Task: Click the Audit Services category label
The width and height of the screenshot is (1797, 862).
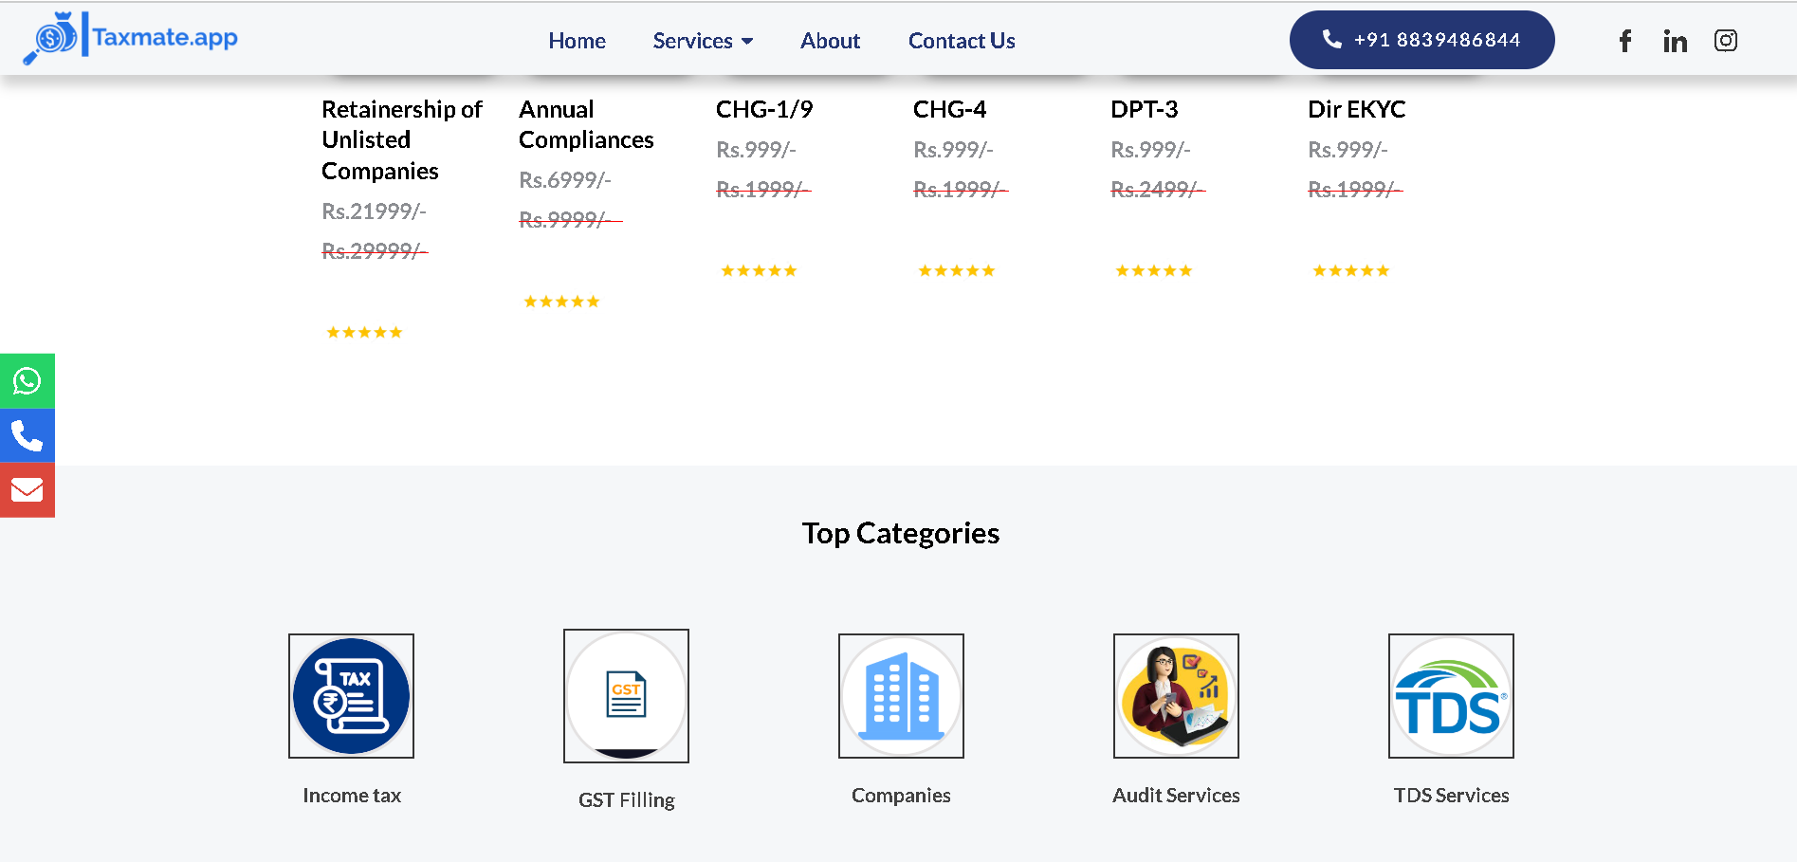Action: tap(1176, 796)
